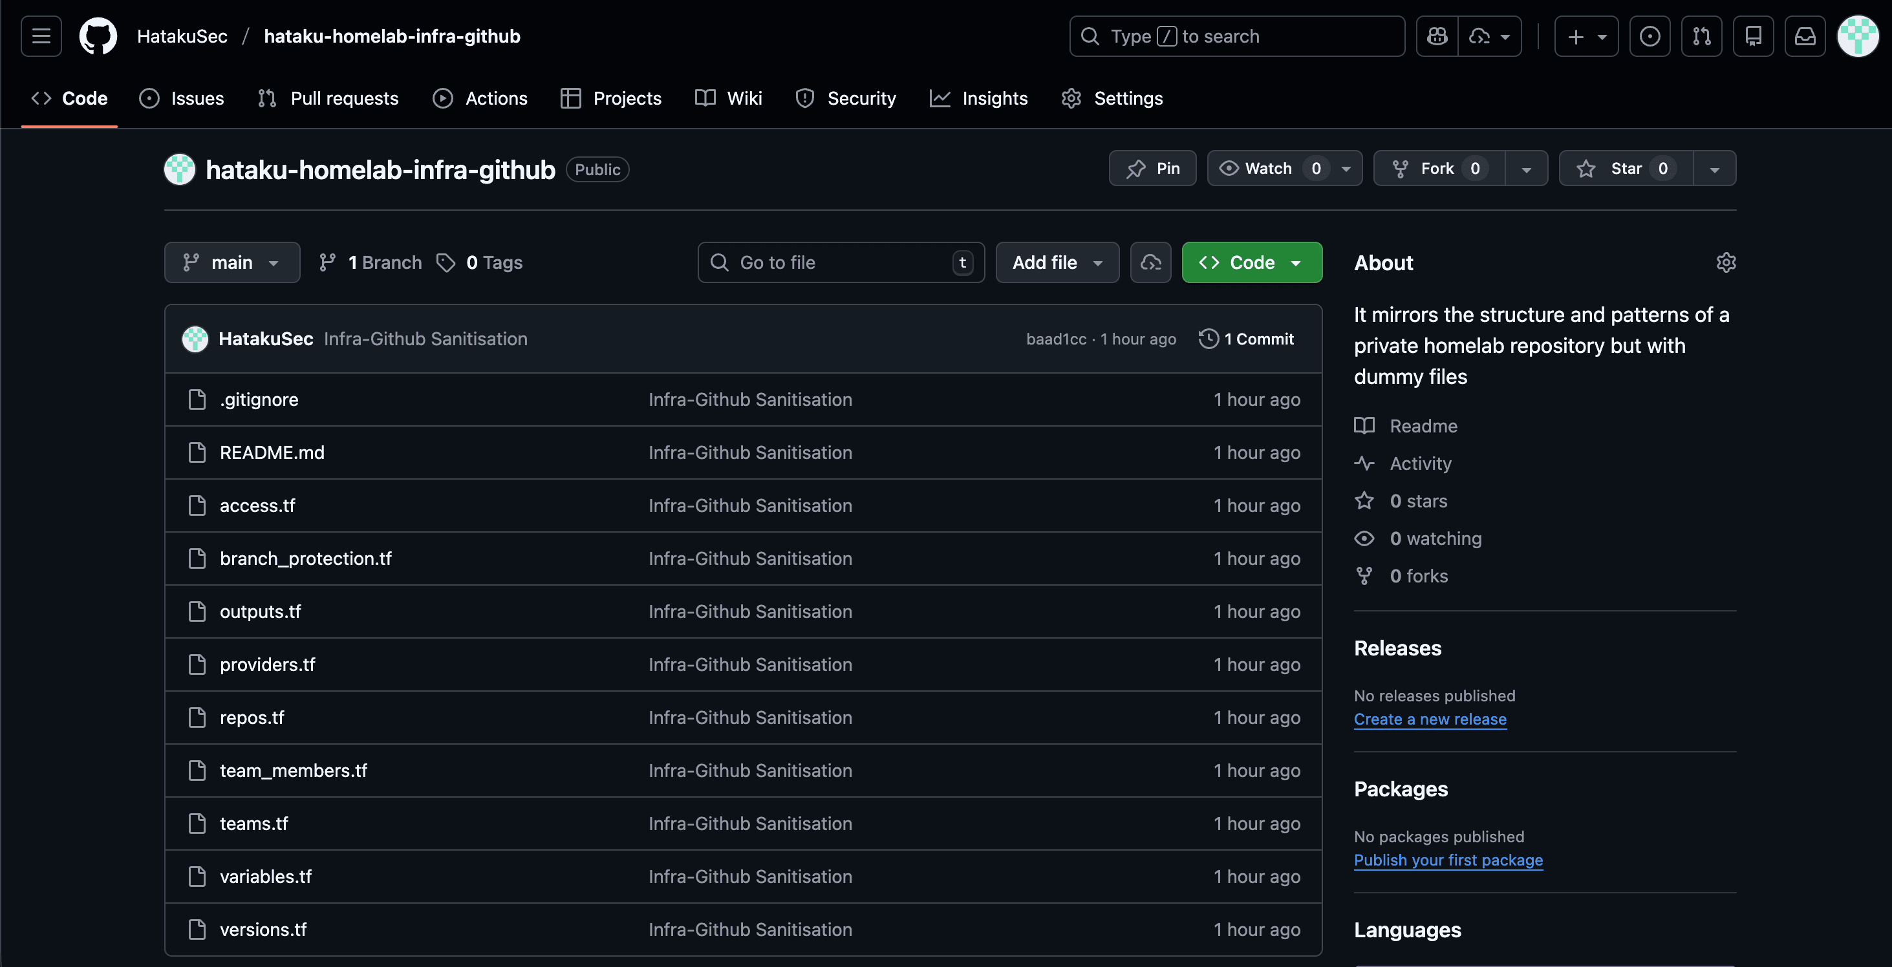Click the GitHub octocat home logo

(x=98, y=36)
